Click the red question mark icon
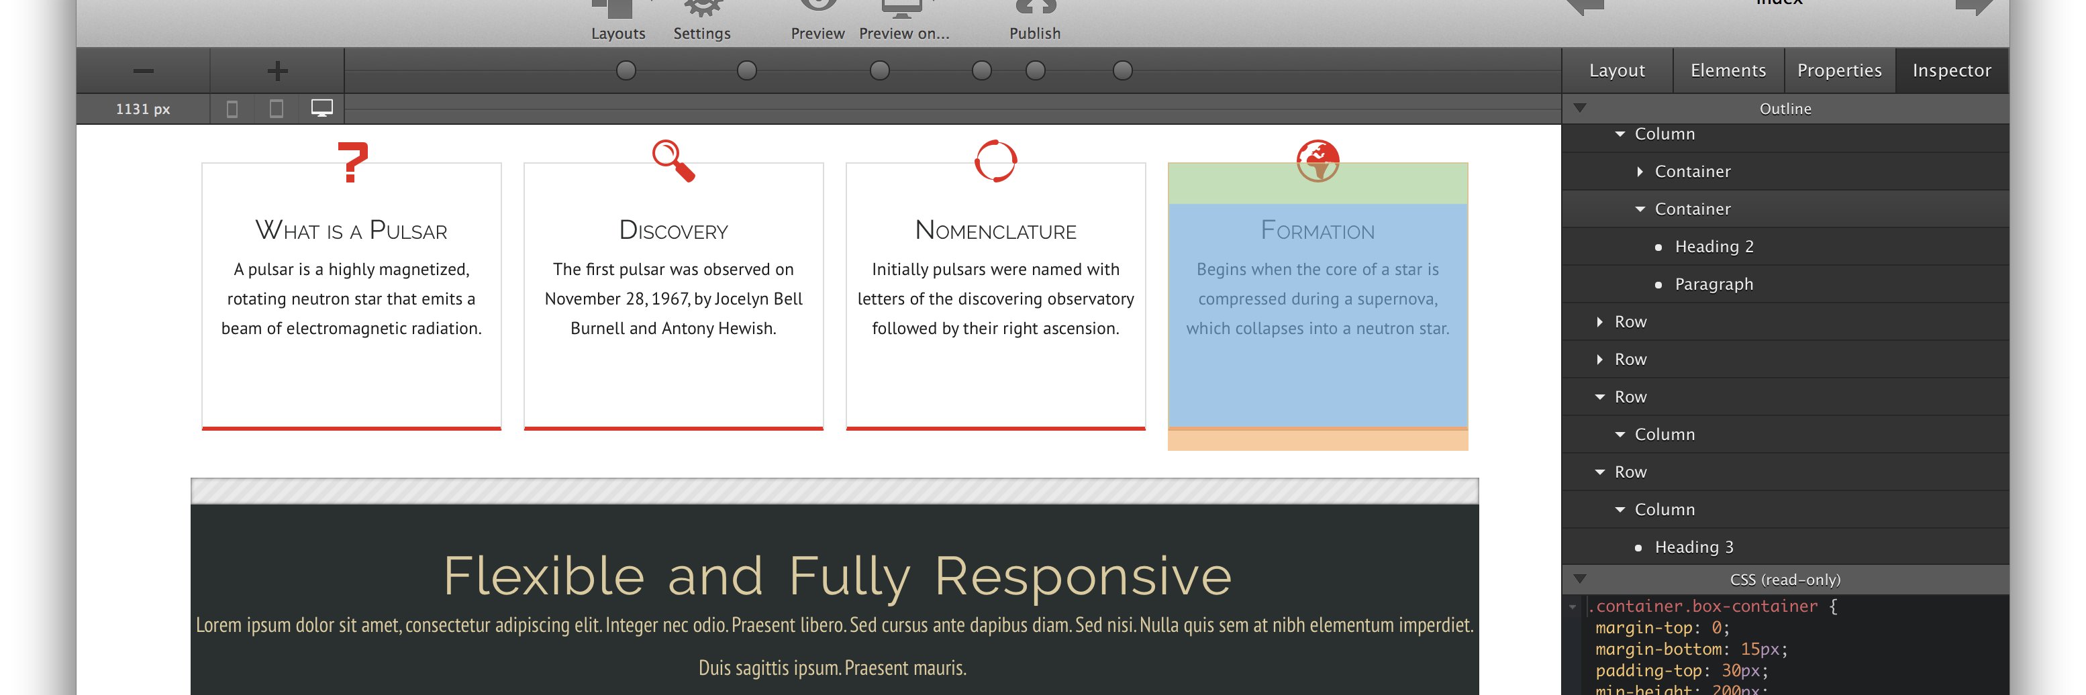This screenshot has width=2086, height=695. tap(352, 162)
